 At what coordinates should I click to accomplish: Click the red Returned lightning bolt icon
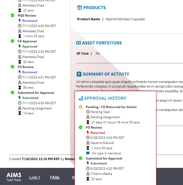[88, 133]
